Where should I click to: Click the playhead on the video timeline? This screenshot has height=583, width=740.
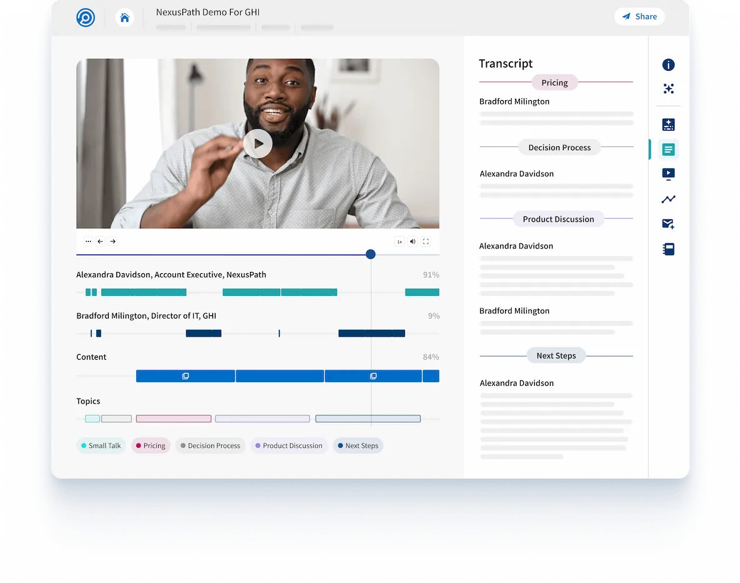click(x=371, y=255)
